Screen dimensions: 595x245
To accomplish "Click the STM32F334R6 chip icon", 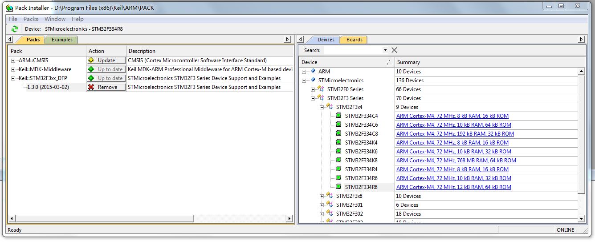I will tap(339, 178).
